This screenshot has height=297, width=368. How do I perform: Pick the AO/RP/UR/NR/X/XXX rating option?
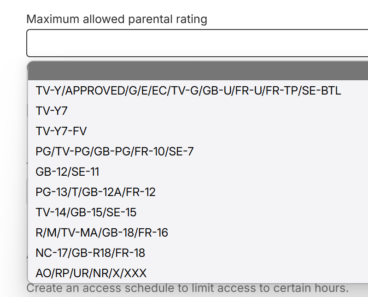point(91,273)
